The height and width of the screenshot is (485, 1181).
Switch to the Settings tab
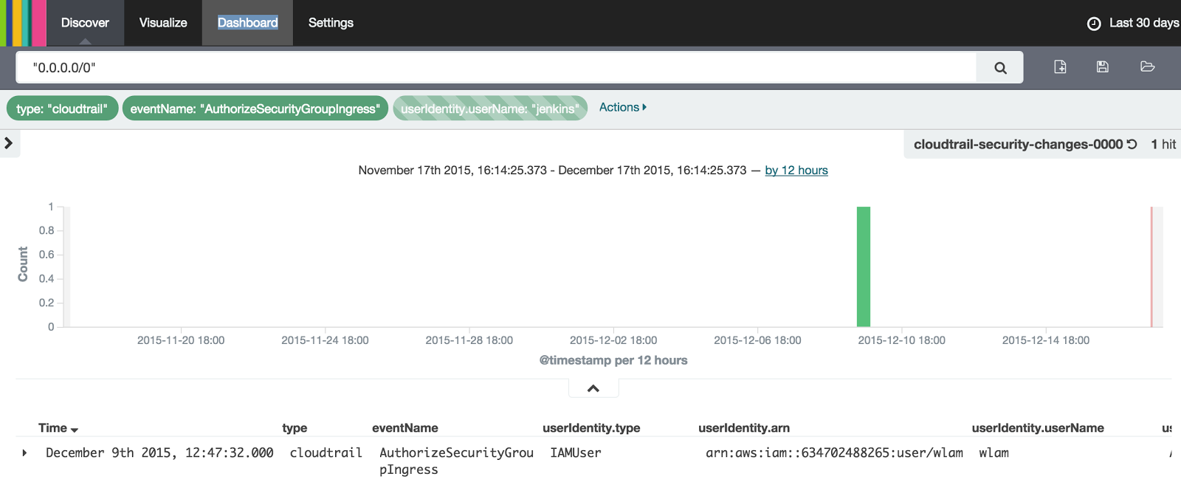click(x=331, y=23)
